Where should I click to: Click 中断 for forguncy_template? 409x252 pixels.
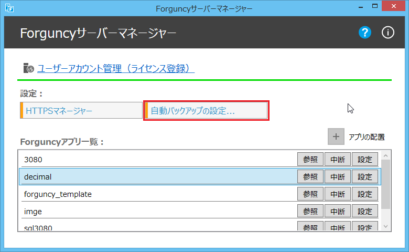pyautogui.click(x=338, y=194)
